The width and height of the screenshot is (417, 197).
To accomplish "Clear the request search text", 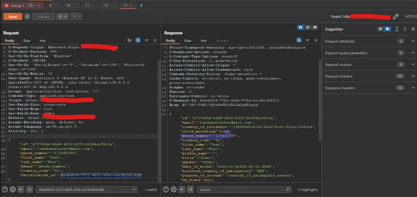I will pyautogui.click(x=134, y=190).
